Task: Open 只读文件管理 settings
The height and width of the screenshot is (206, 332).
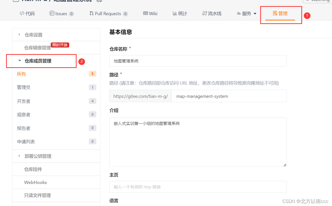Action: click(x=56, y=195)
